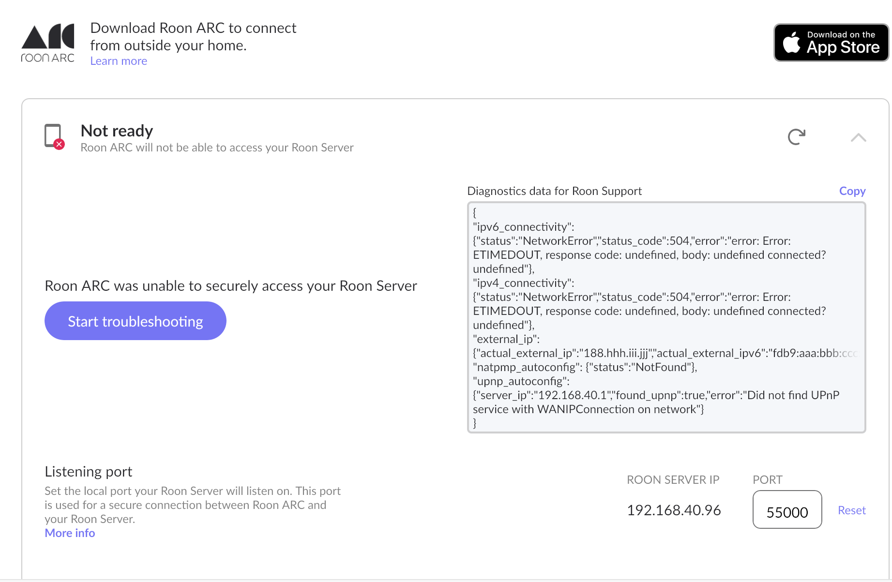
Task: Click the external_ip line in diagnostics
Action: [506, 339]
